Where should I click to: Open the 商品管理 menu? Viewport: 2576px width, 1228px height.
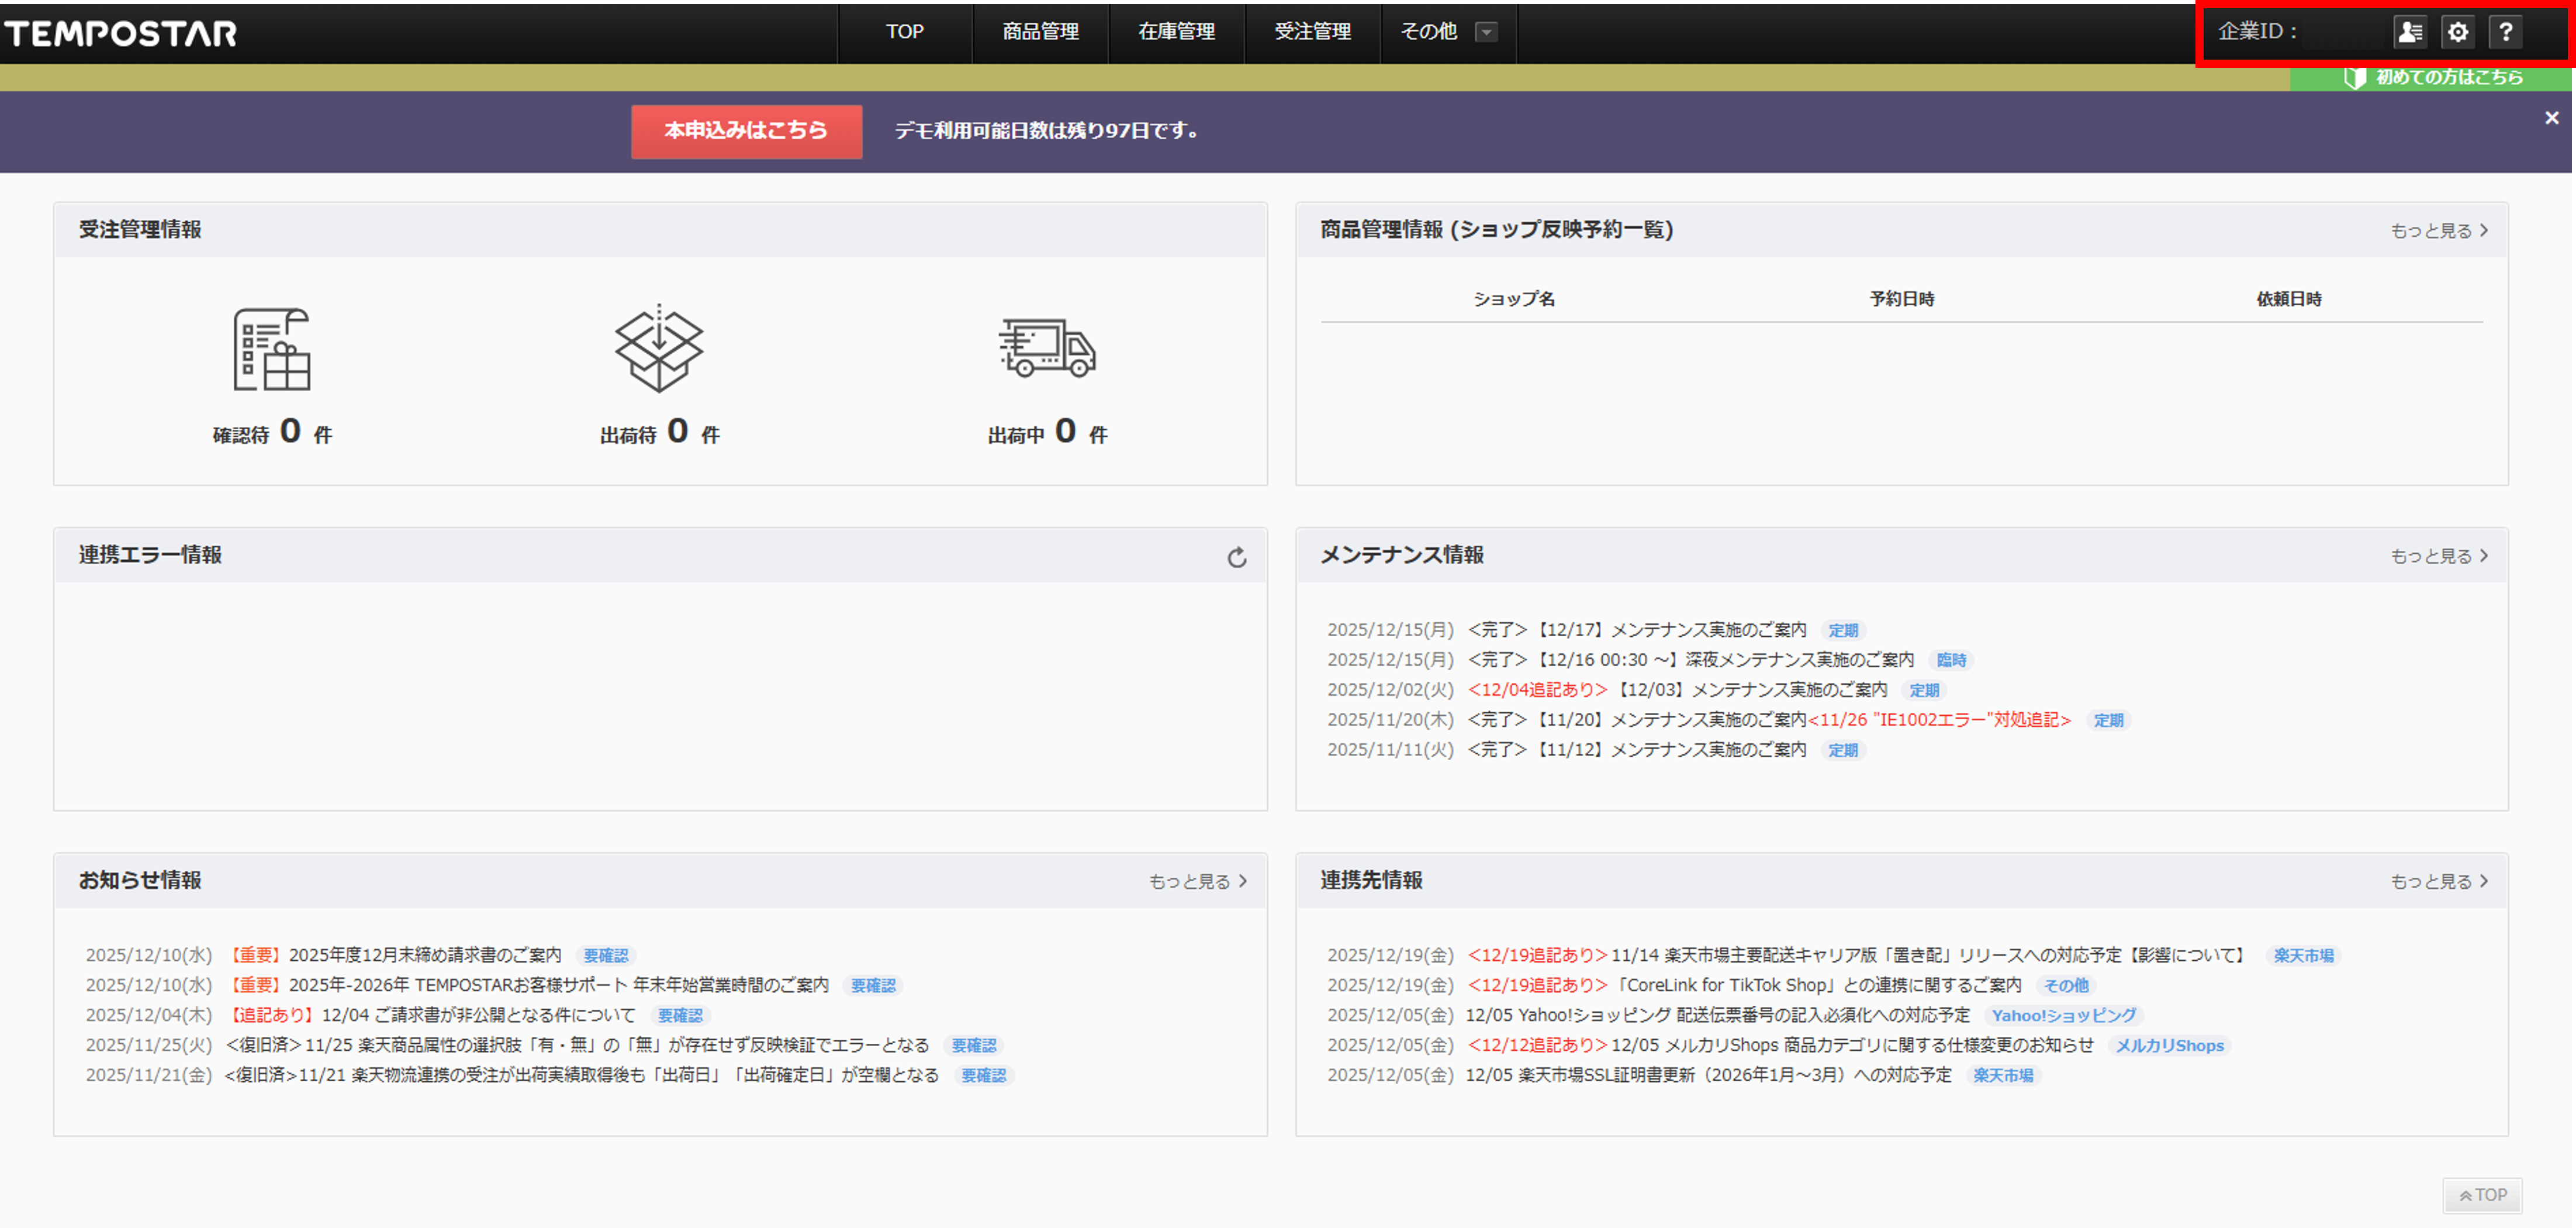(1040, 32)
